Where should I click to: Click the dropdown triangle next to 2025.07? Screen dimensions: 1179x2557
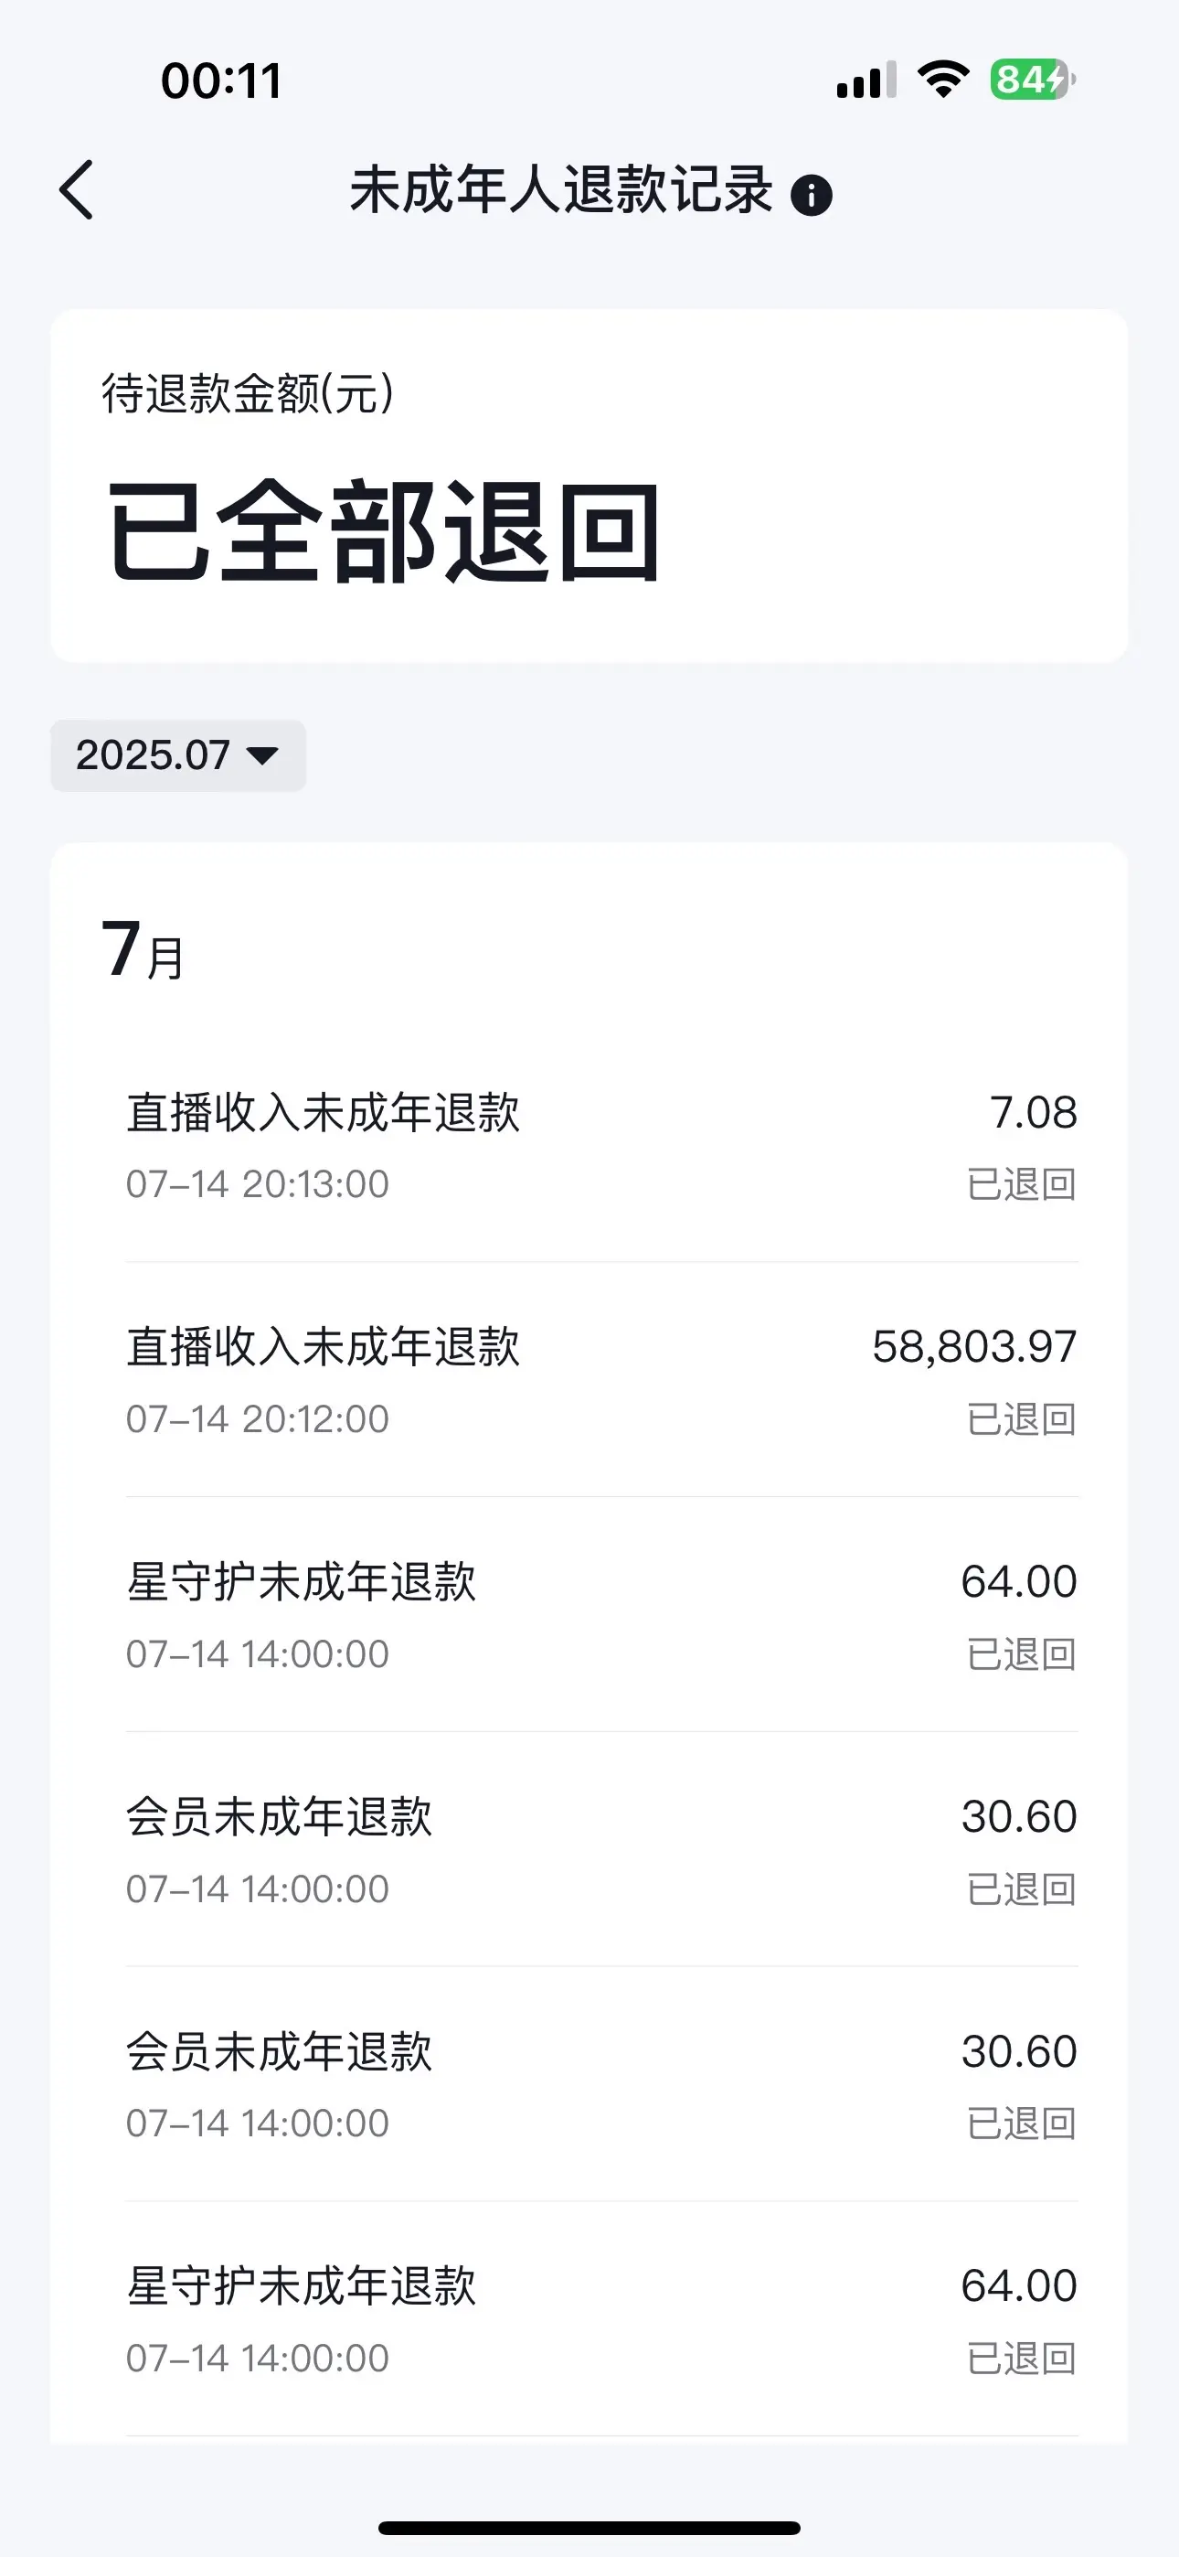point(263,756)
